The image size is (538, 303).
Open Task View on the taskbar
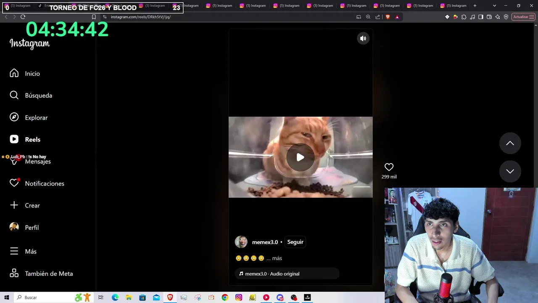tap(101, 298)
